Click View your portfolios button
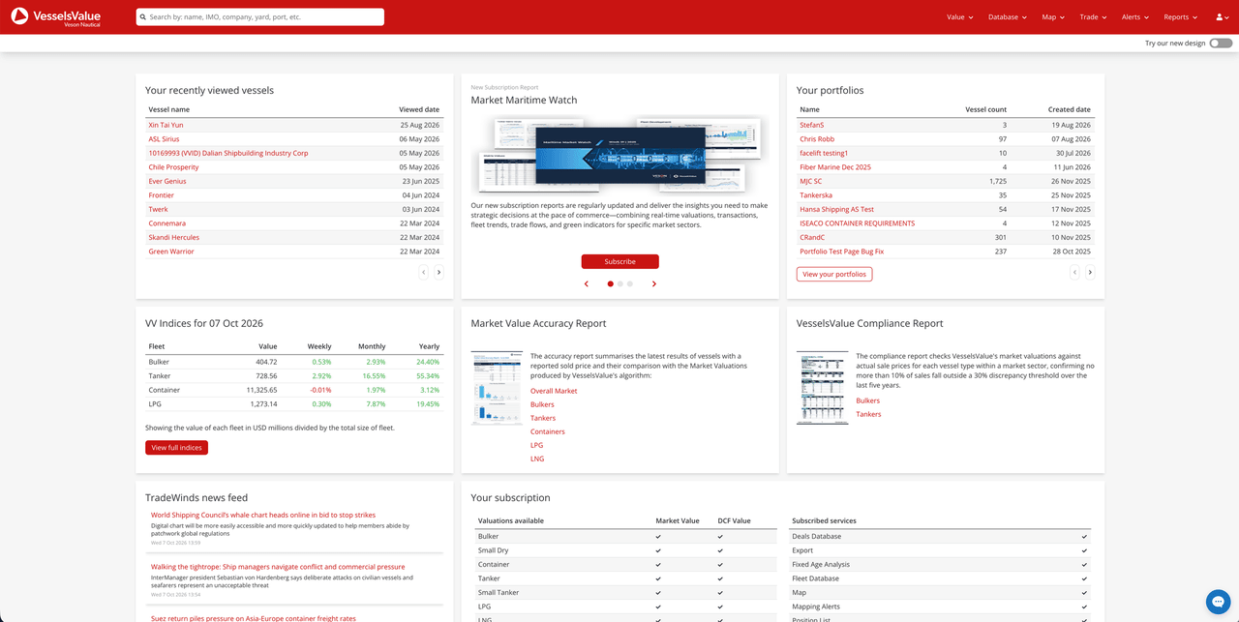The image size is (1239, 622). (834, 274)
